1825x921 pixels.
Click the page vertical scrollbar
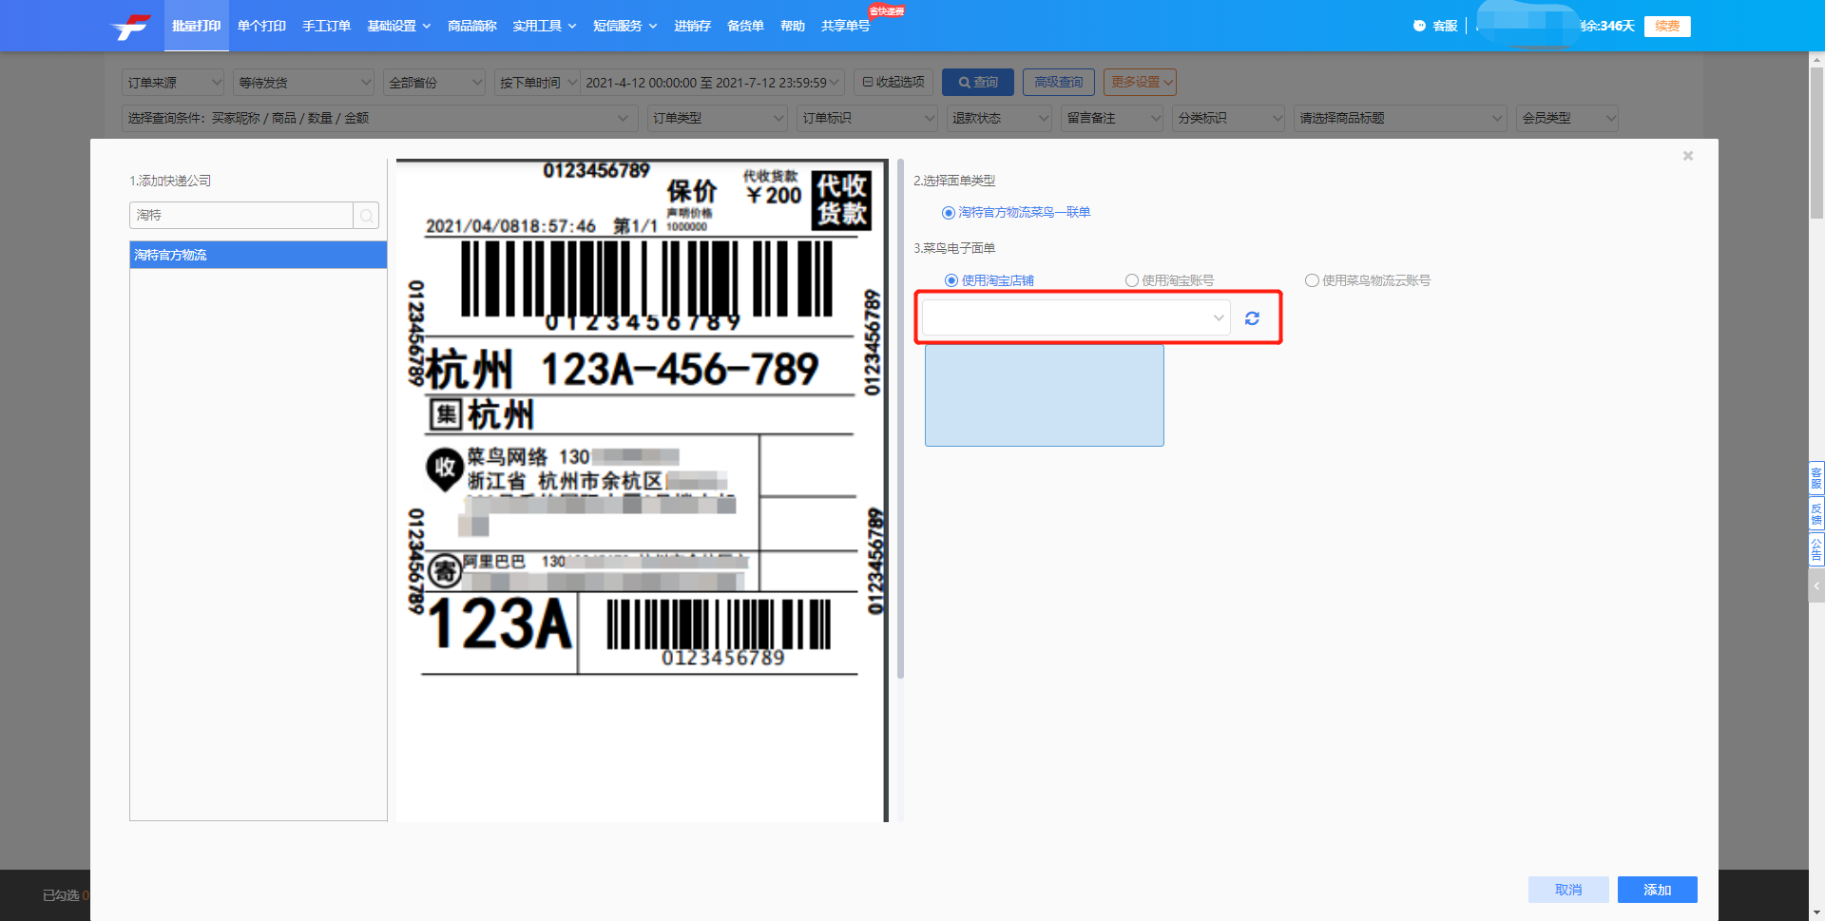(1816, 143)
